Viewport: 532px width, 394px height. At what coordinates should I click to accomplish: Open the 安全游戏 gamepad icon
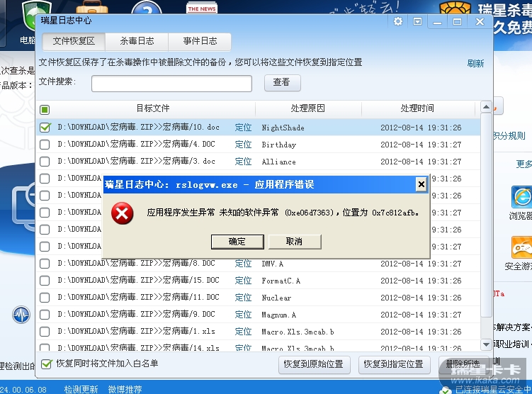pyautogui.click(x=521, y=248)
